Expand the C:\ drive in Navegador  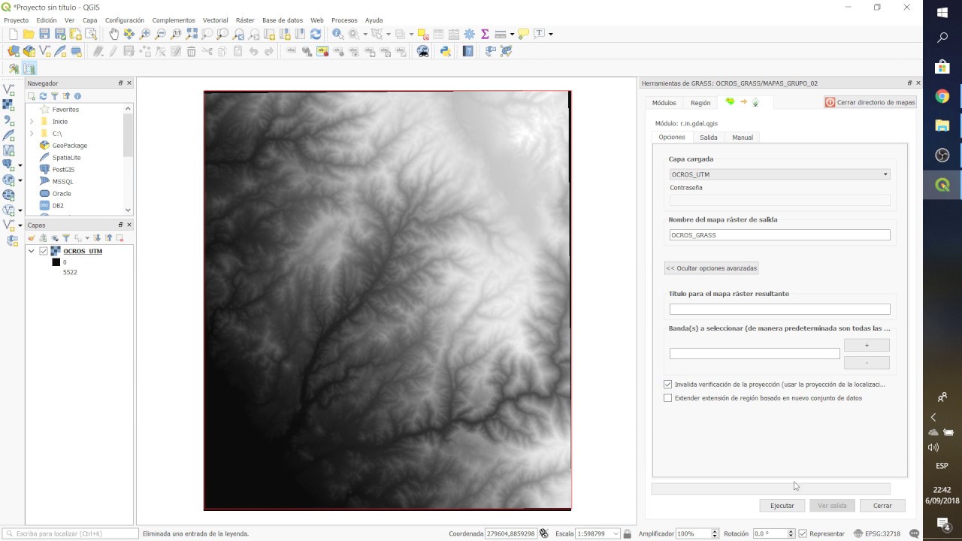point(32,134)
